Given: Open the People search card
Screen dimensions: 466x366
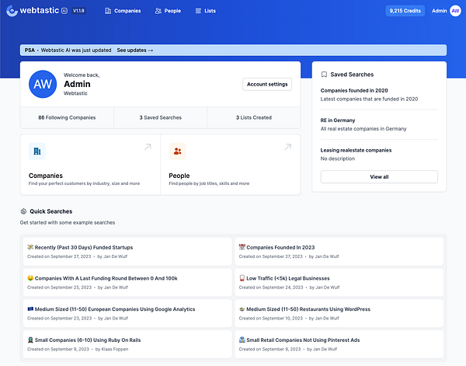Looking at the screenshot, I should click(231, 165).
